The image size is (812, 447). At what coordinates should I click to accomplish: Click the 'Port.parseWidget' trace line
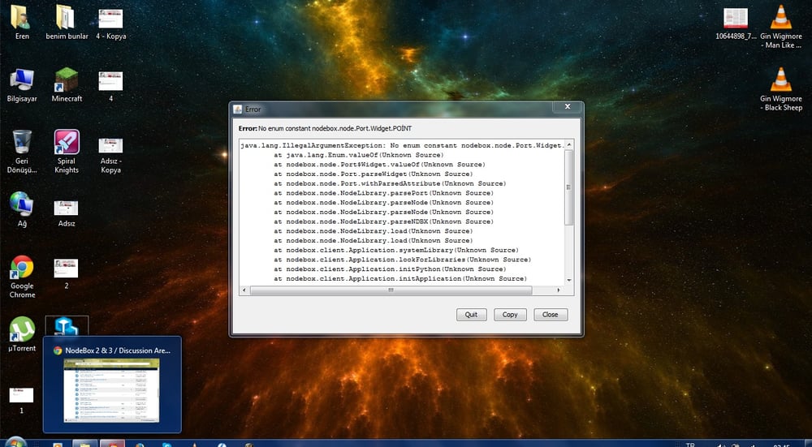(x=373, y=174)
